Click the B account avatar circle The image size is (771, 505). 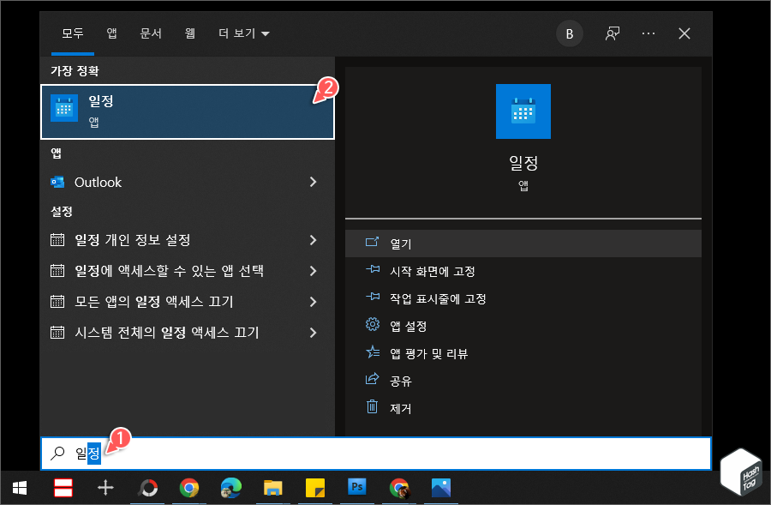569,33
